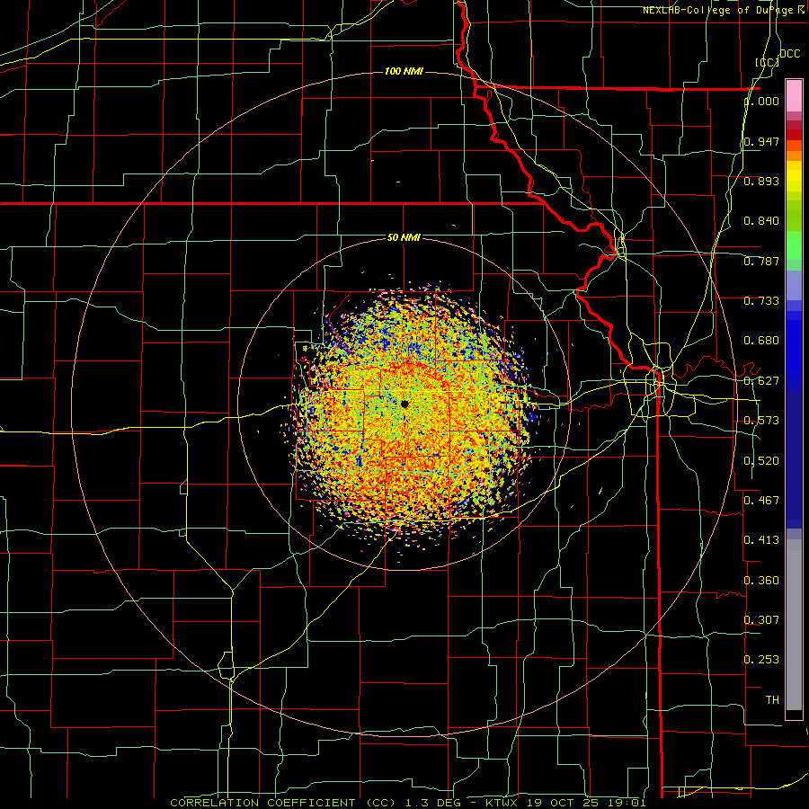
Task: Click the 0.467 color scale value
Action: (761, 501)
